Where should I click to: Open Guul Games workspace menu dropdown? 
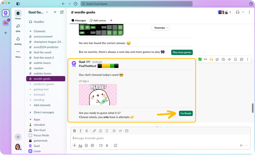[38, 12]
